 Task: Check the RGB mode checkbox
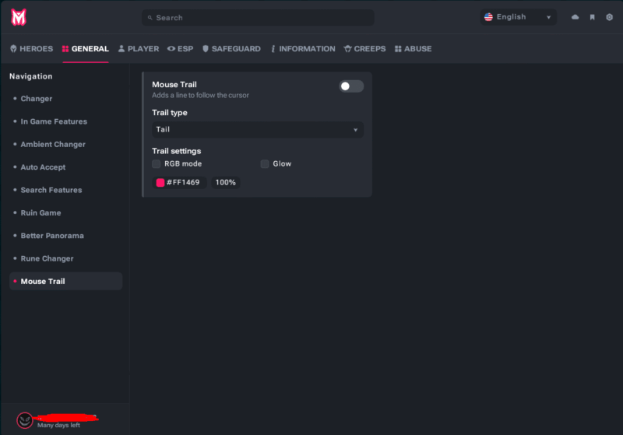coord(157,164)
